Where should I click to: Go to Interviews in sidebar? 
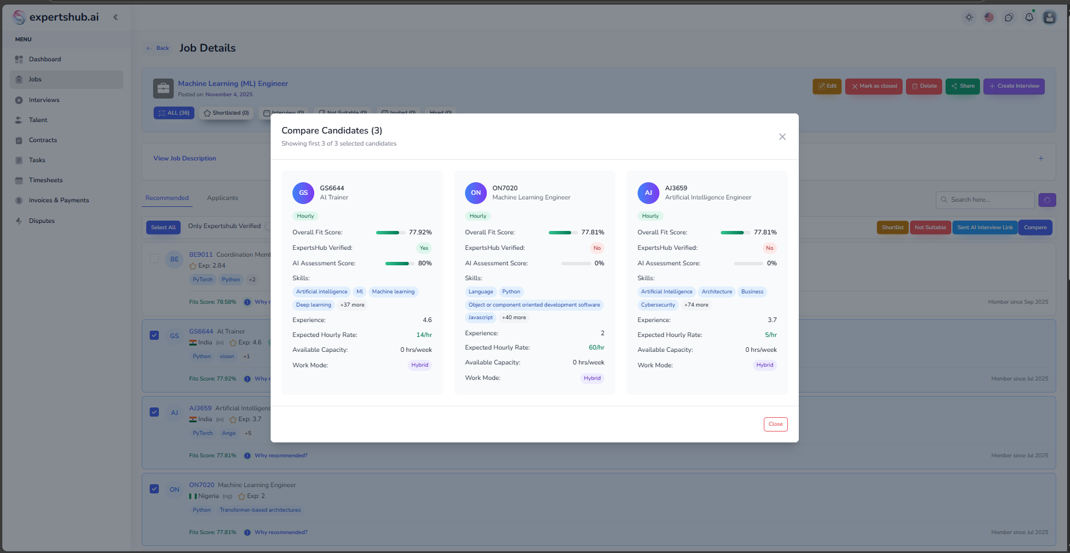click(x=44, y=100)
